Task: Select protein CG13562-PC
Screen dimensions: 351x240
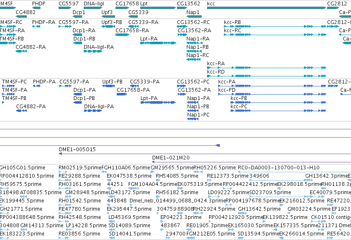Action: click(x=181, y=86)
